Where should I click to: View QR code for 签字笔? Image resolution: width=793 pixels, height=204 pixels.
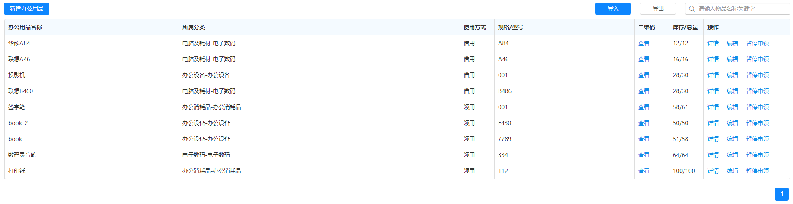[x=643, y=107]
